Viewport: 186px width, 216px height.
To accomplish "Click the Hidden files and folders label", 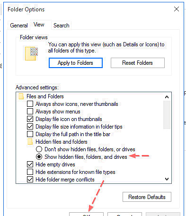I will pos(62,142).
